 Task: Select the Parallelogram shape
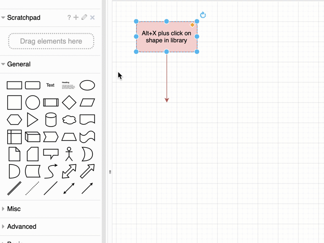[x=87, y=103]
